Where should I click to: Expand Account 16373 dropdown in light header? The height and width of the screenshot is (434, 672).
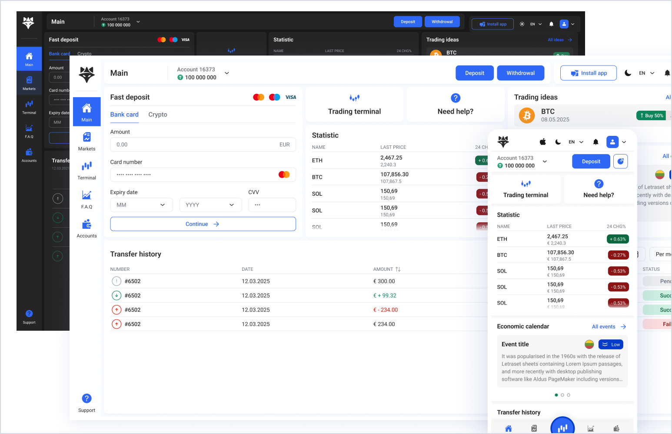pyautogui.click(x=226, y=73)
